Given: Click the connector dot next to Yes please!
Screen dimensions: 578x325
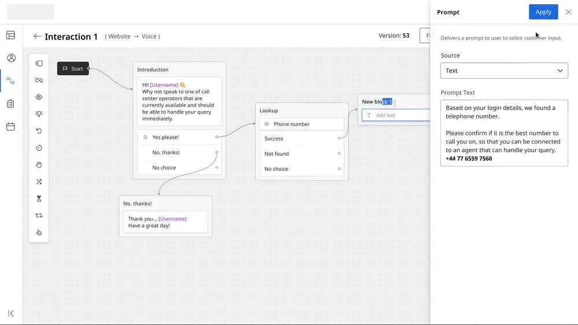Looking at the screenshot, I should (x=217, y=137).
